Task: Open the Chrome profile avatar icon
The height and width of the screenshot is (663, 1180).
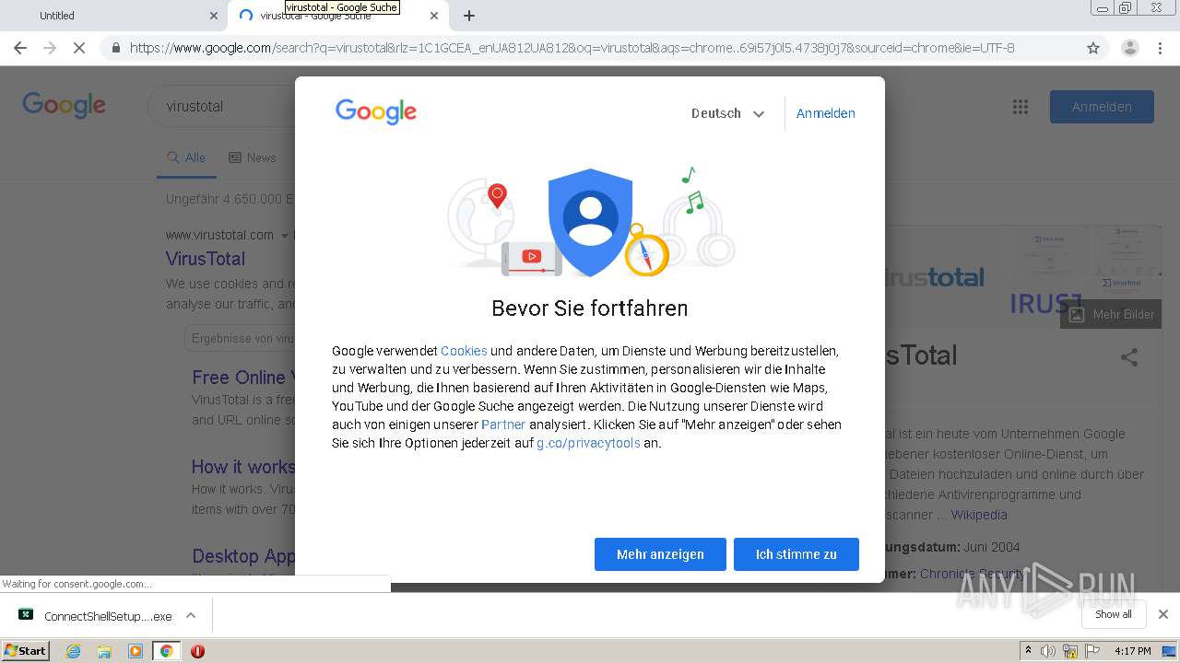Action: [1129, 48]
